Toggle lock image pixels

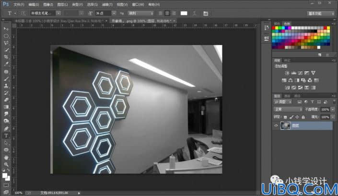(x=291, y=117)
